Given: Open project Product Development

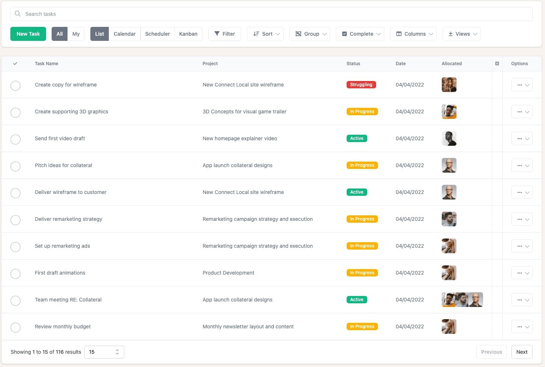Looking at the screenshot, I should (228, 273).
